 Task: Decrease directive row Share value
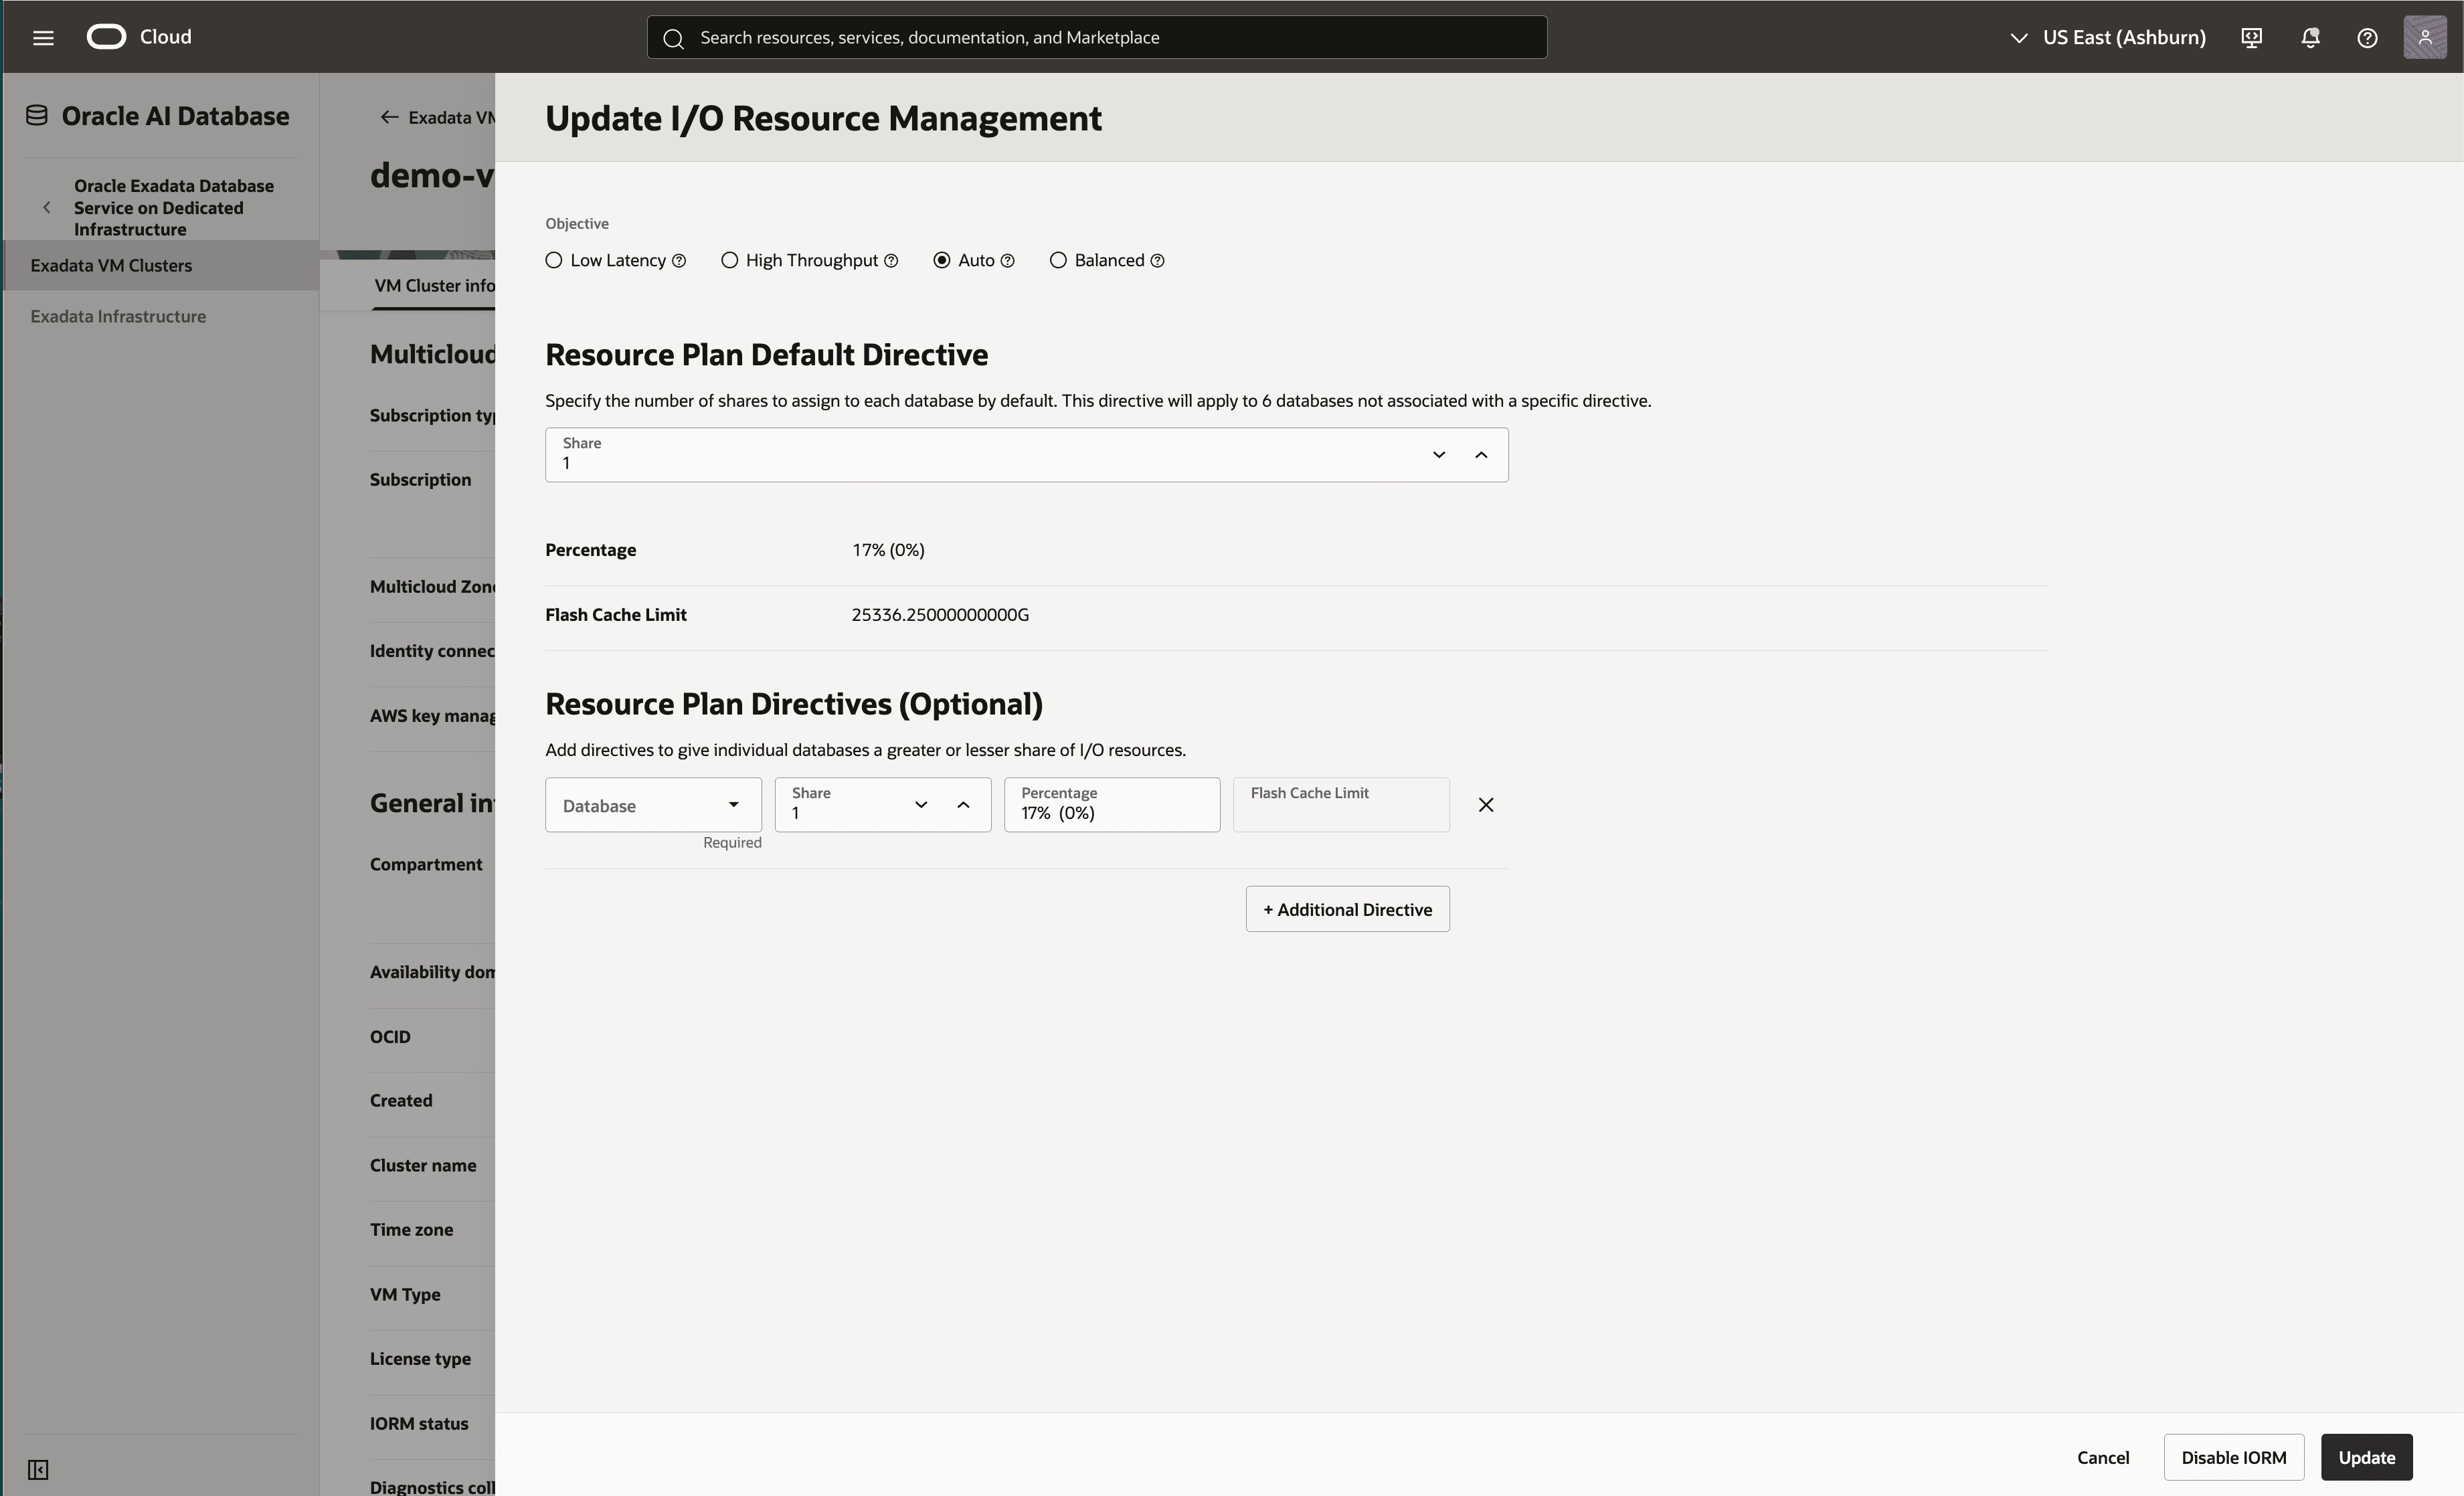coord(921,805)
